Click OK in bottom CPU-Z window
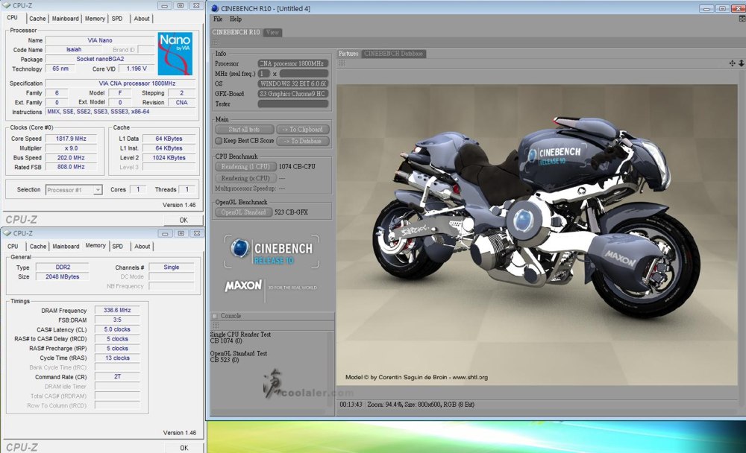The image size is (746, 453). pyautogui.click(x=184, y=448)
